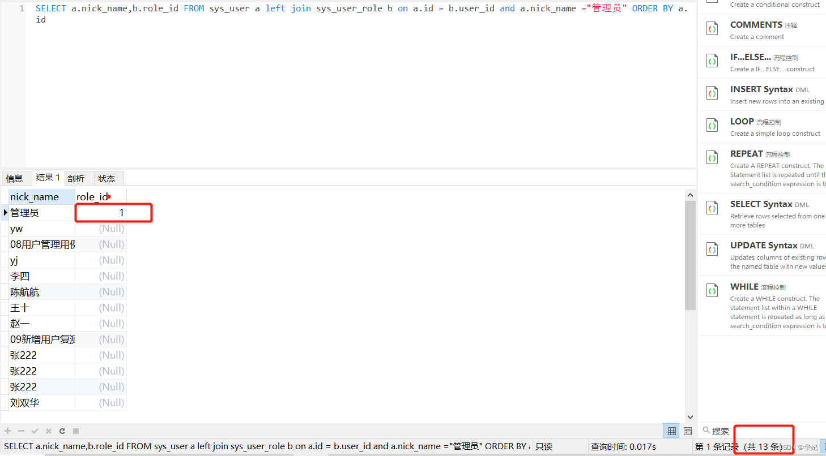Click the nick_name column header
826x456 pixels.
click(41, 197)
